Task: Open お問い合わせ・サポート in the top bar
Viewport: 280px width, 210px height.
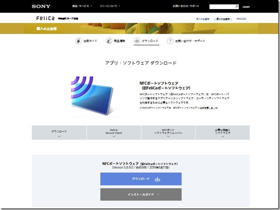Action: coord(186,6)
